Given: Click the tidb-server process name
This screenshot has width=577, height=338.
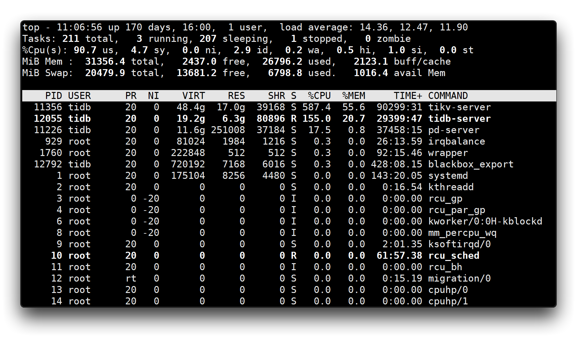Looking at the screenshot, I should (459, 119).
